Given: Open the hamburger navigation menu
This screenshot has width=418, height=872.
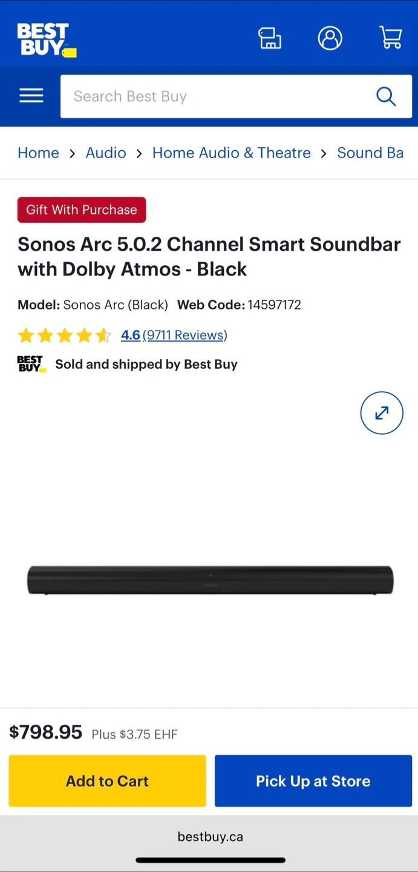Looking at the screenshot, I should click(x=31, y=96).
